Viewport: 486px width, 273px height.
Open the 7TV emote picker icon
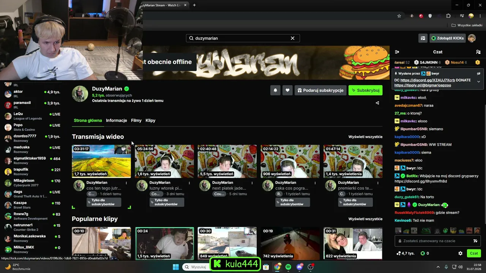tap(475, 241)
